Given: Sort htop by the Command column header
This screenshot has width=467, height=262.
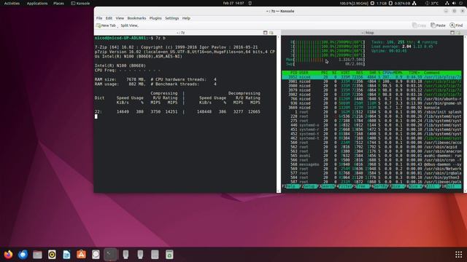Looking at the screenshot, I should click(432, 73).
